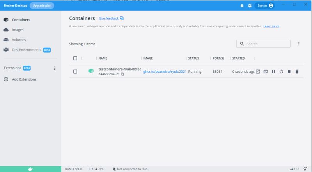312x172 pixels.
Task: Sort by the STATUS column header
Action: [193, 58]
